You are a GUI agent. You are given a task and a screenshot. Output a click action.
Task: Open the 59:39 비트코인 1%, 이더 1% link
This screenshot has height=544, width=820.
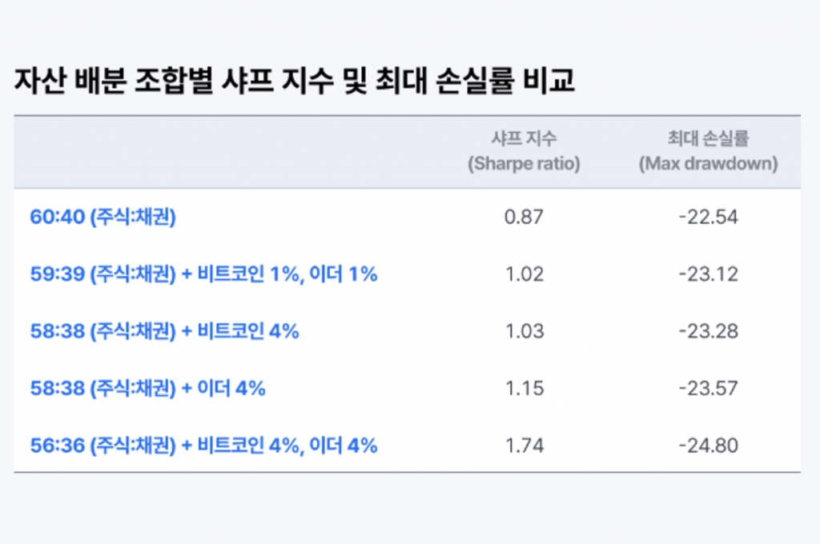tap(203, 274)
